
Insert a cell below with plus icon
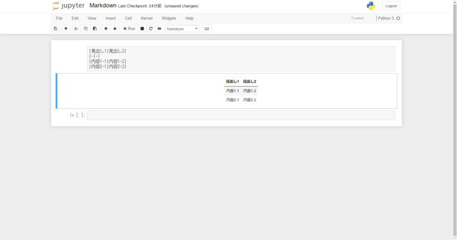(x=65, y=29)
